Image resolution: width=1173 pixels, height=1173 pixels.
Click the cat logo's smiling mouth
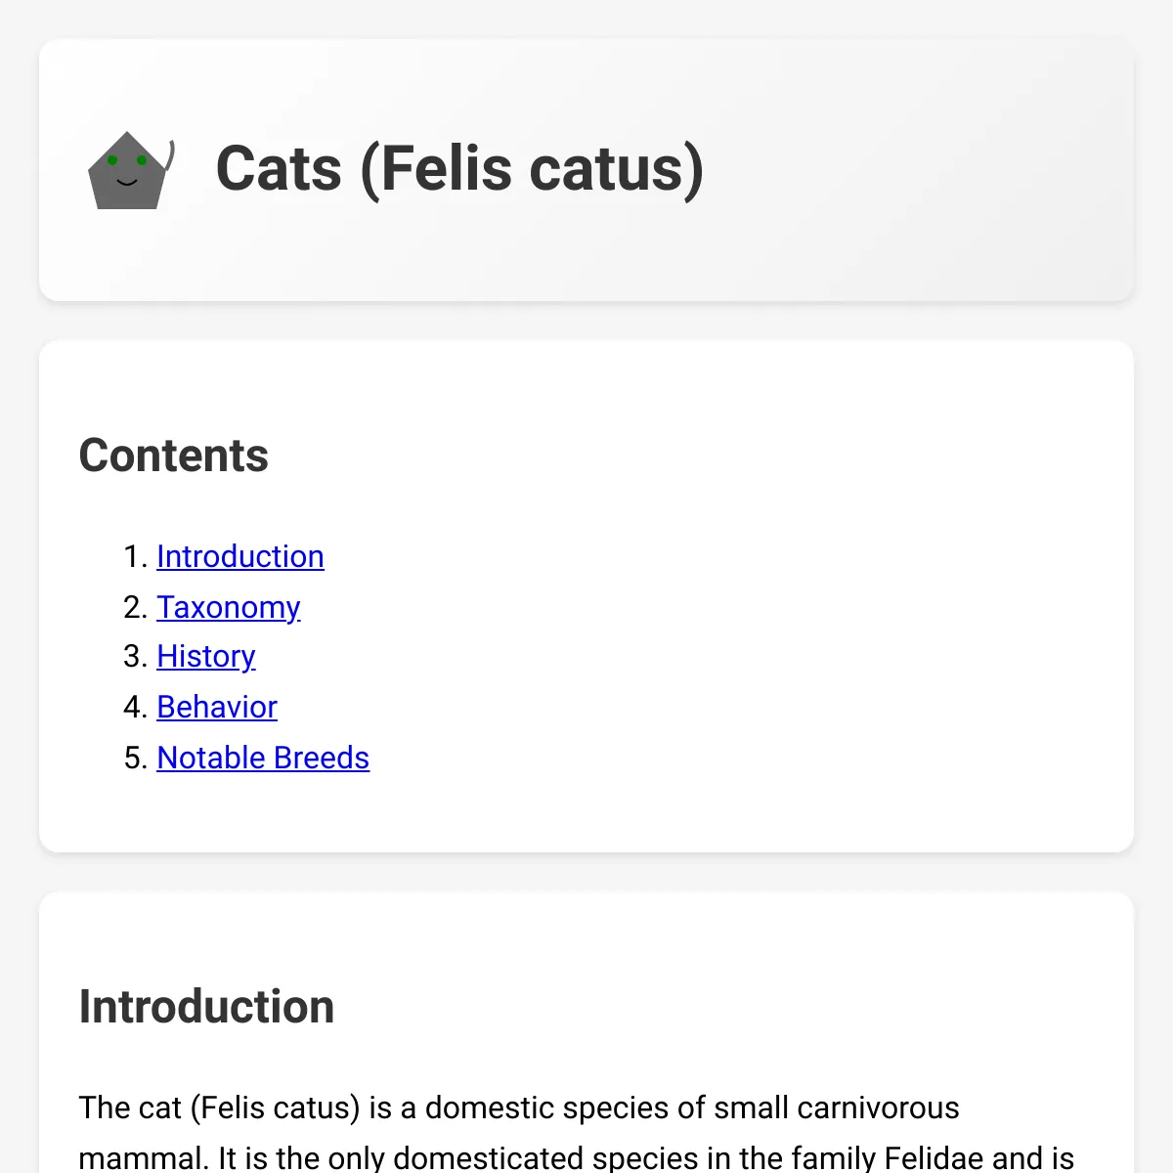[x=127, y=182]
